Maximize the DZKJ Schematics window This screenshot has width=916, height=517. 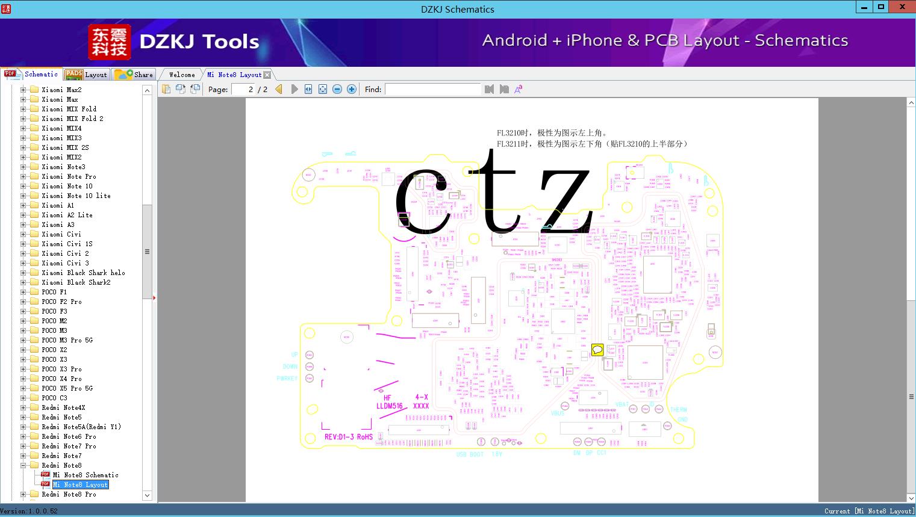pyautogui.click(x=881, y=7)
